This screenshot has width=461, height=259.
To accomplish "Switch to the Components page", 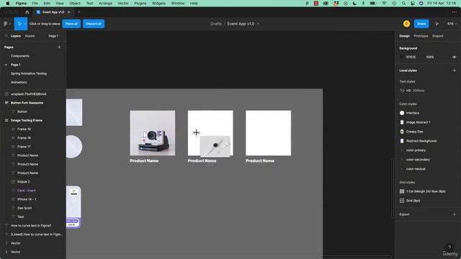I will [20, 56].
